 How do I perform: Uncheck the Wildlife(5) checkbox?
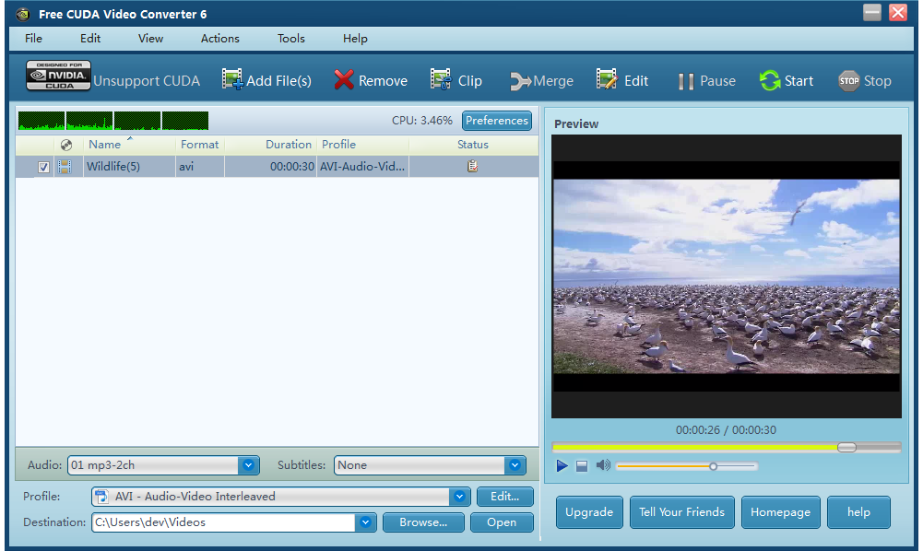[43, 167]
